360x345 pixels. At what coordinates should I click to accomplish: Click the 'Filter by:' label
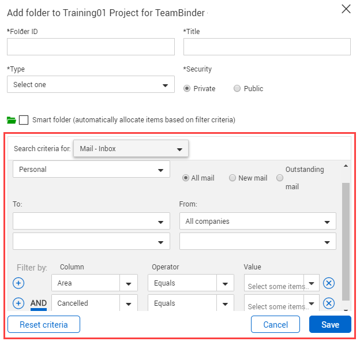[x=32, y=268]
